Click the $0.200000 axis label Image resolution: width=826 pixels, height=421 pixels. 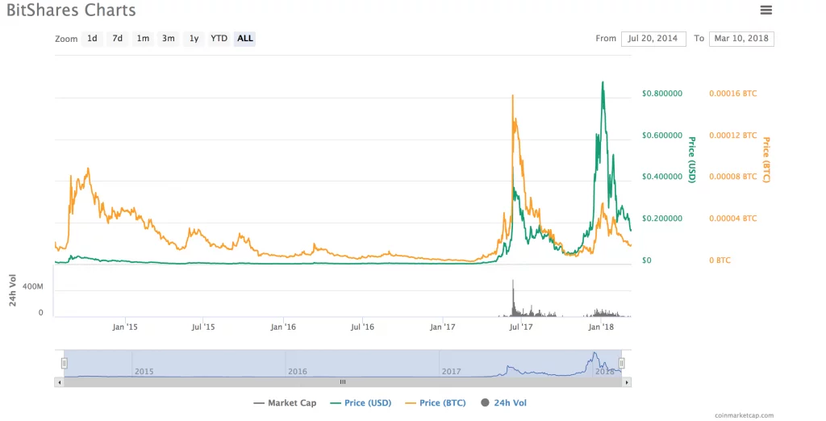click(x=662, y=219)
